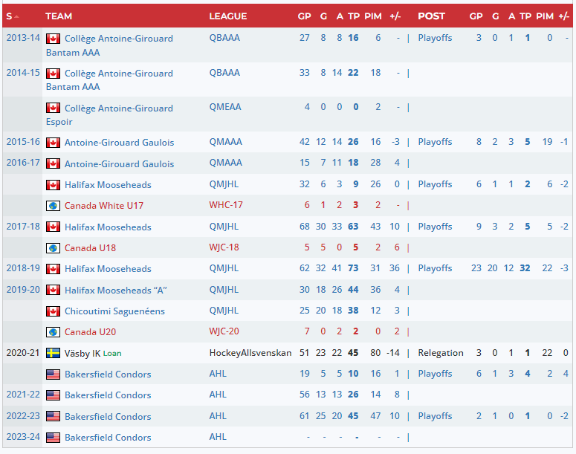
Task: Click Sweden flag beside Väsby IK
Action: click(53, 353)
